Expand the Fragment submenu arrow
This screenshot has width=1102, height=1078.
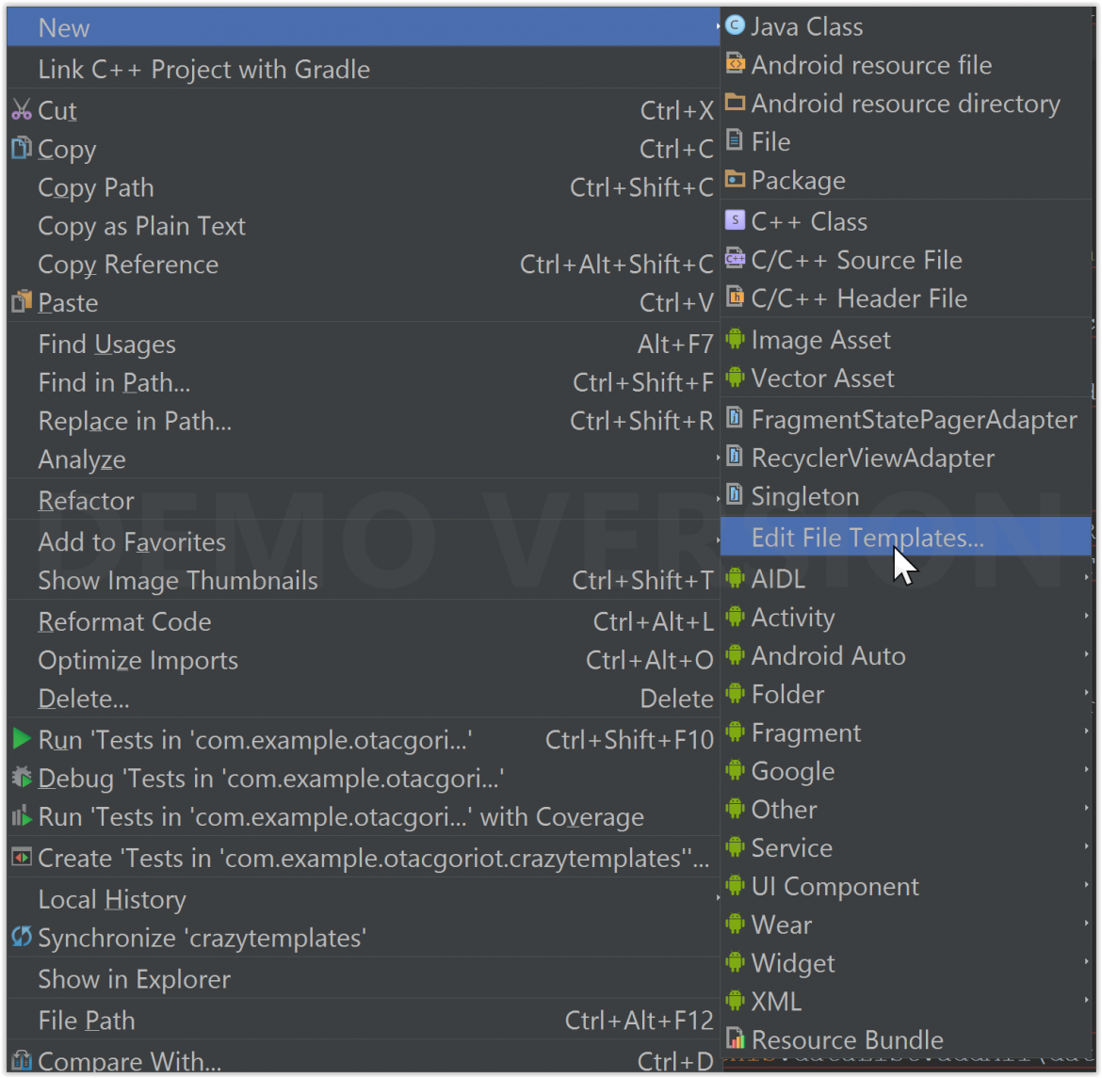pyautogui.click(x=1087, y=732)
